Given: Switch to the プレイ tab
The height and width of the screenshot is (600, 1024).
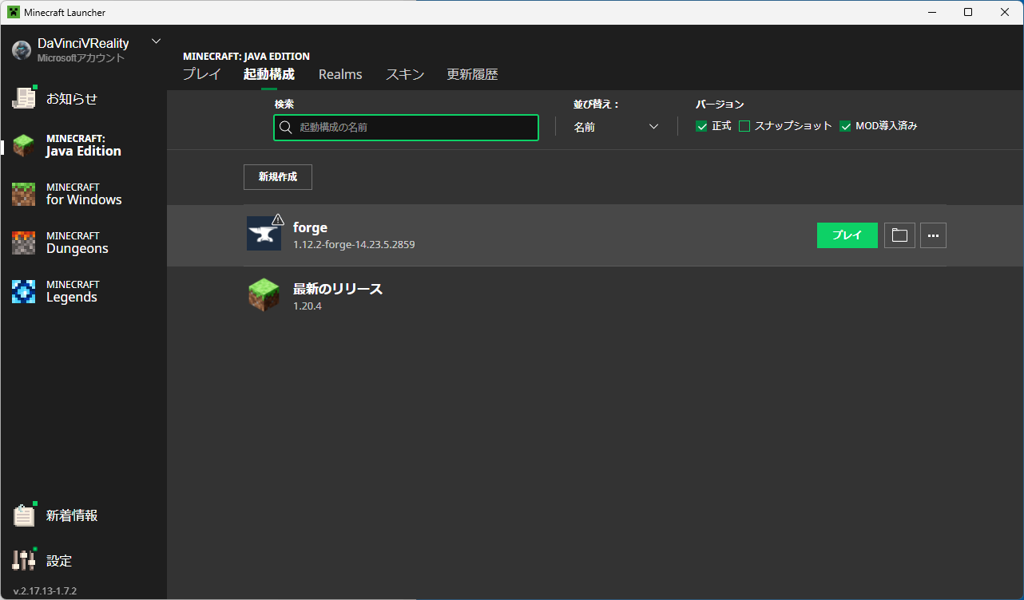Looking at the screenshot, I should tap(201, 74).
